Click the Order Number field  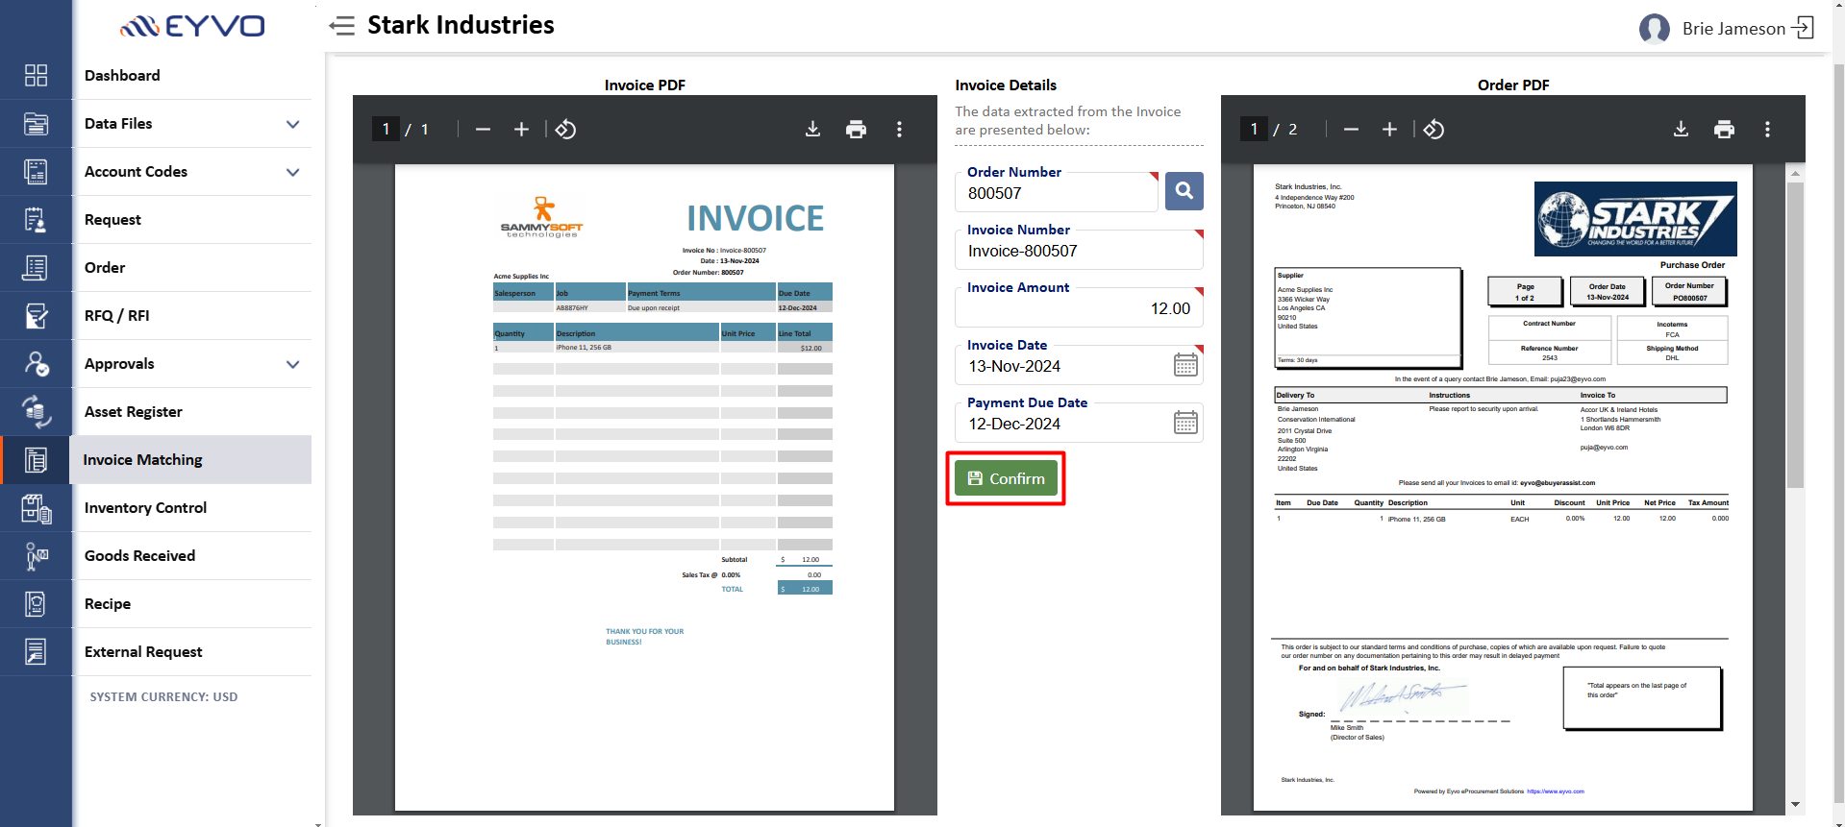tap(1057, 192)
